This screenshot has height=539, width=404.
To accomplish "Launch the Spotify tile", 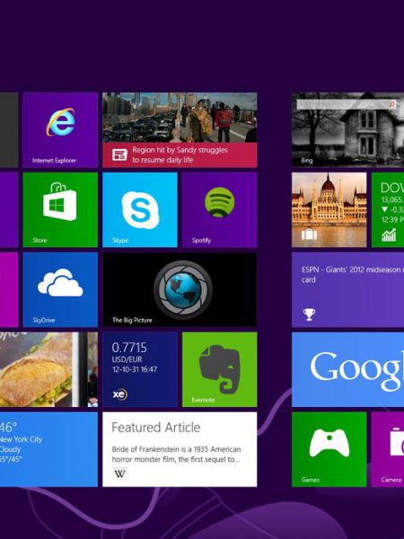I will tap(220, 209).
